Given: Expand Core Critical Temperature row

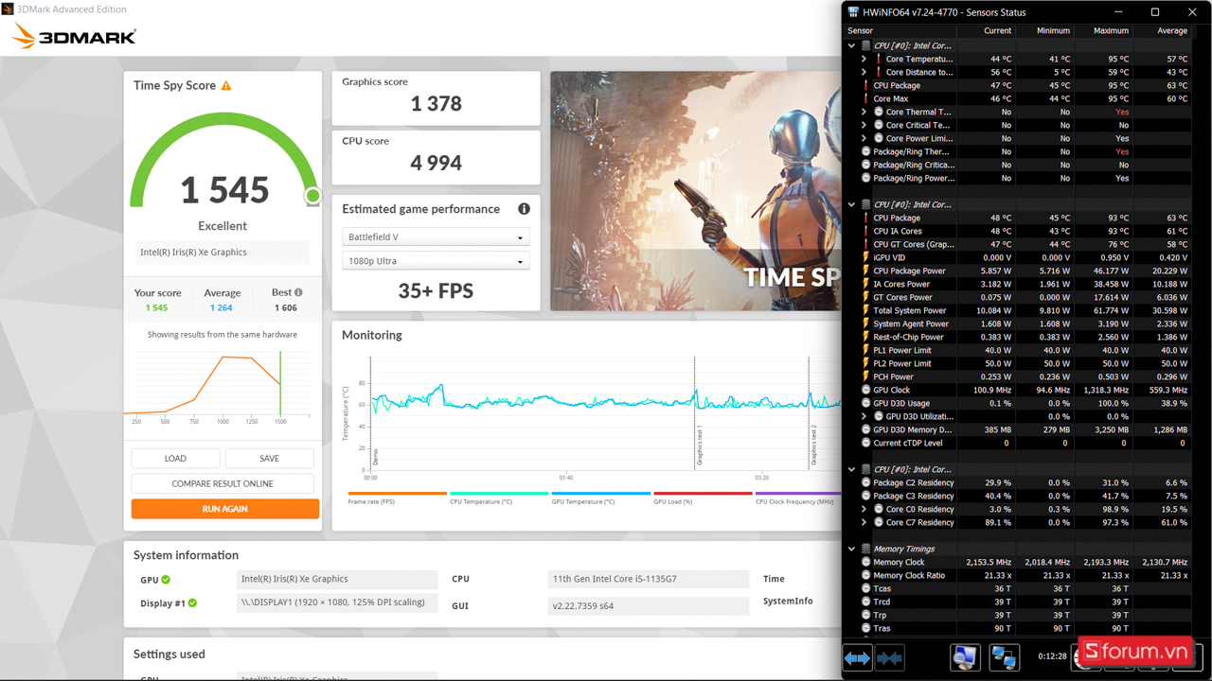Looking at the screenshot, I should (x=864, y=125).
